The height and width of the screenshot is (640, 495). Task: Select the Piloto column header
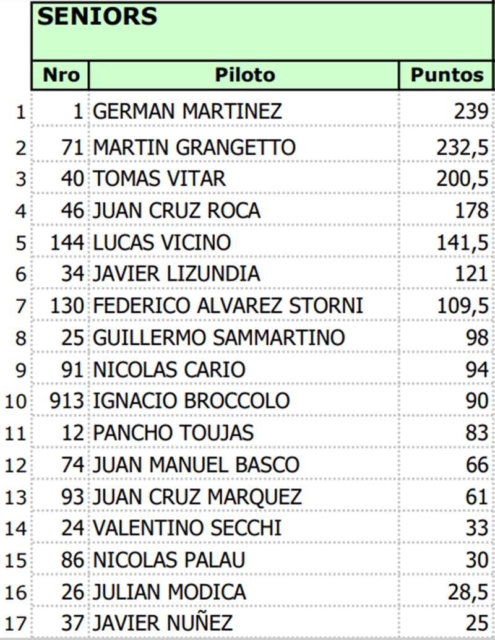tap(244, 76)
